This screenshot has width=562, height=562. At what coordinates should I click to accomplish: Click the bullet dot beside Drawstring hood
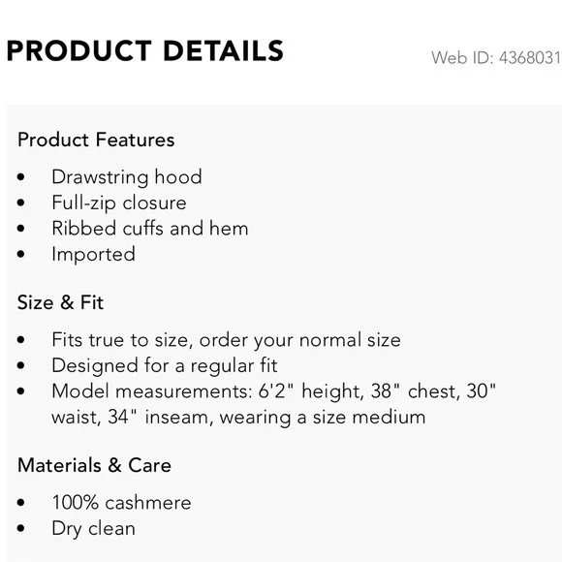coord(20,177)
